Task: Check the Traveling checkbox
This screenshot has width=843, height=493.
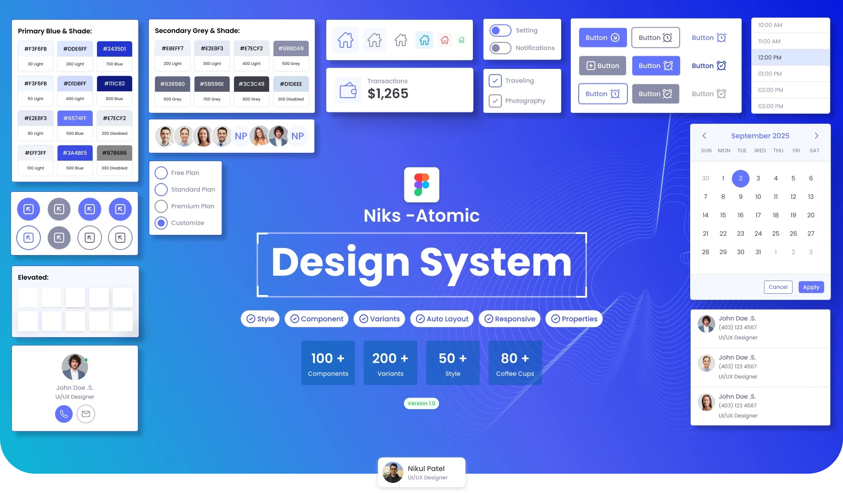Action: pos(495,81)
